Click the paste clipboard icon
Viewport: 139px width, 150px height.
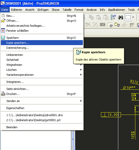(99, 17)
